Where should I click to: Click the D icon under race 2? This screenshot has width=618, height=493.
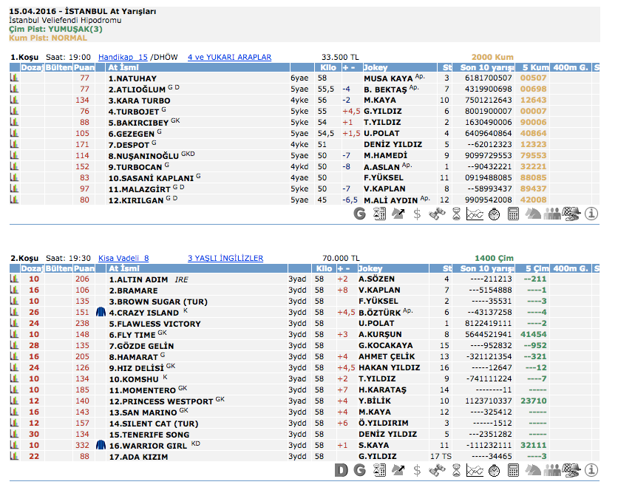pos(341,471)
